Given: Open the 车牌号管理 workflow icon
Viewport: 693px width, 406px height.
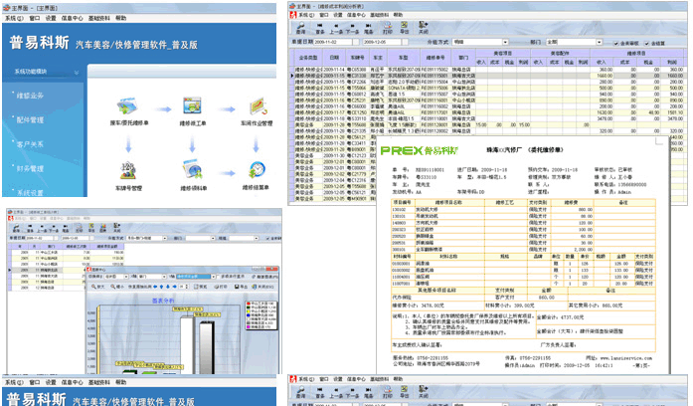Looking at the screenshot, I should click(128, 170).
